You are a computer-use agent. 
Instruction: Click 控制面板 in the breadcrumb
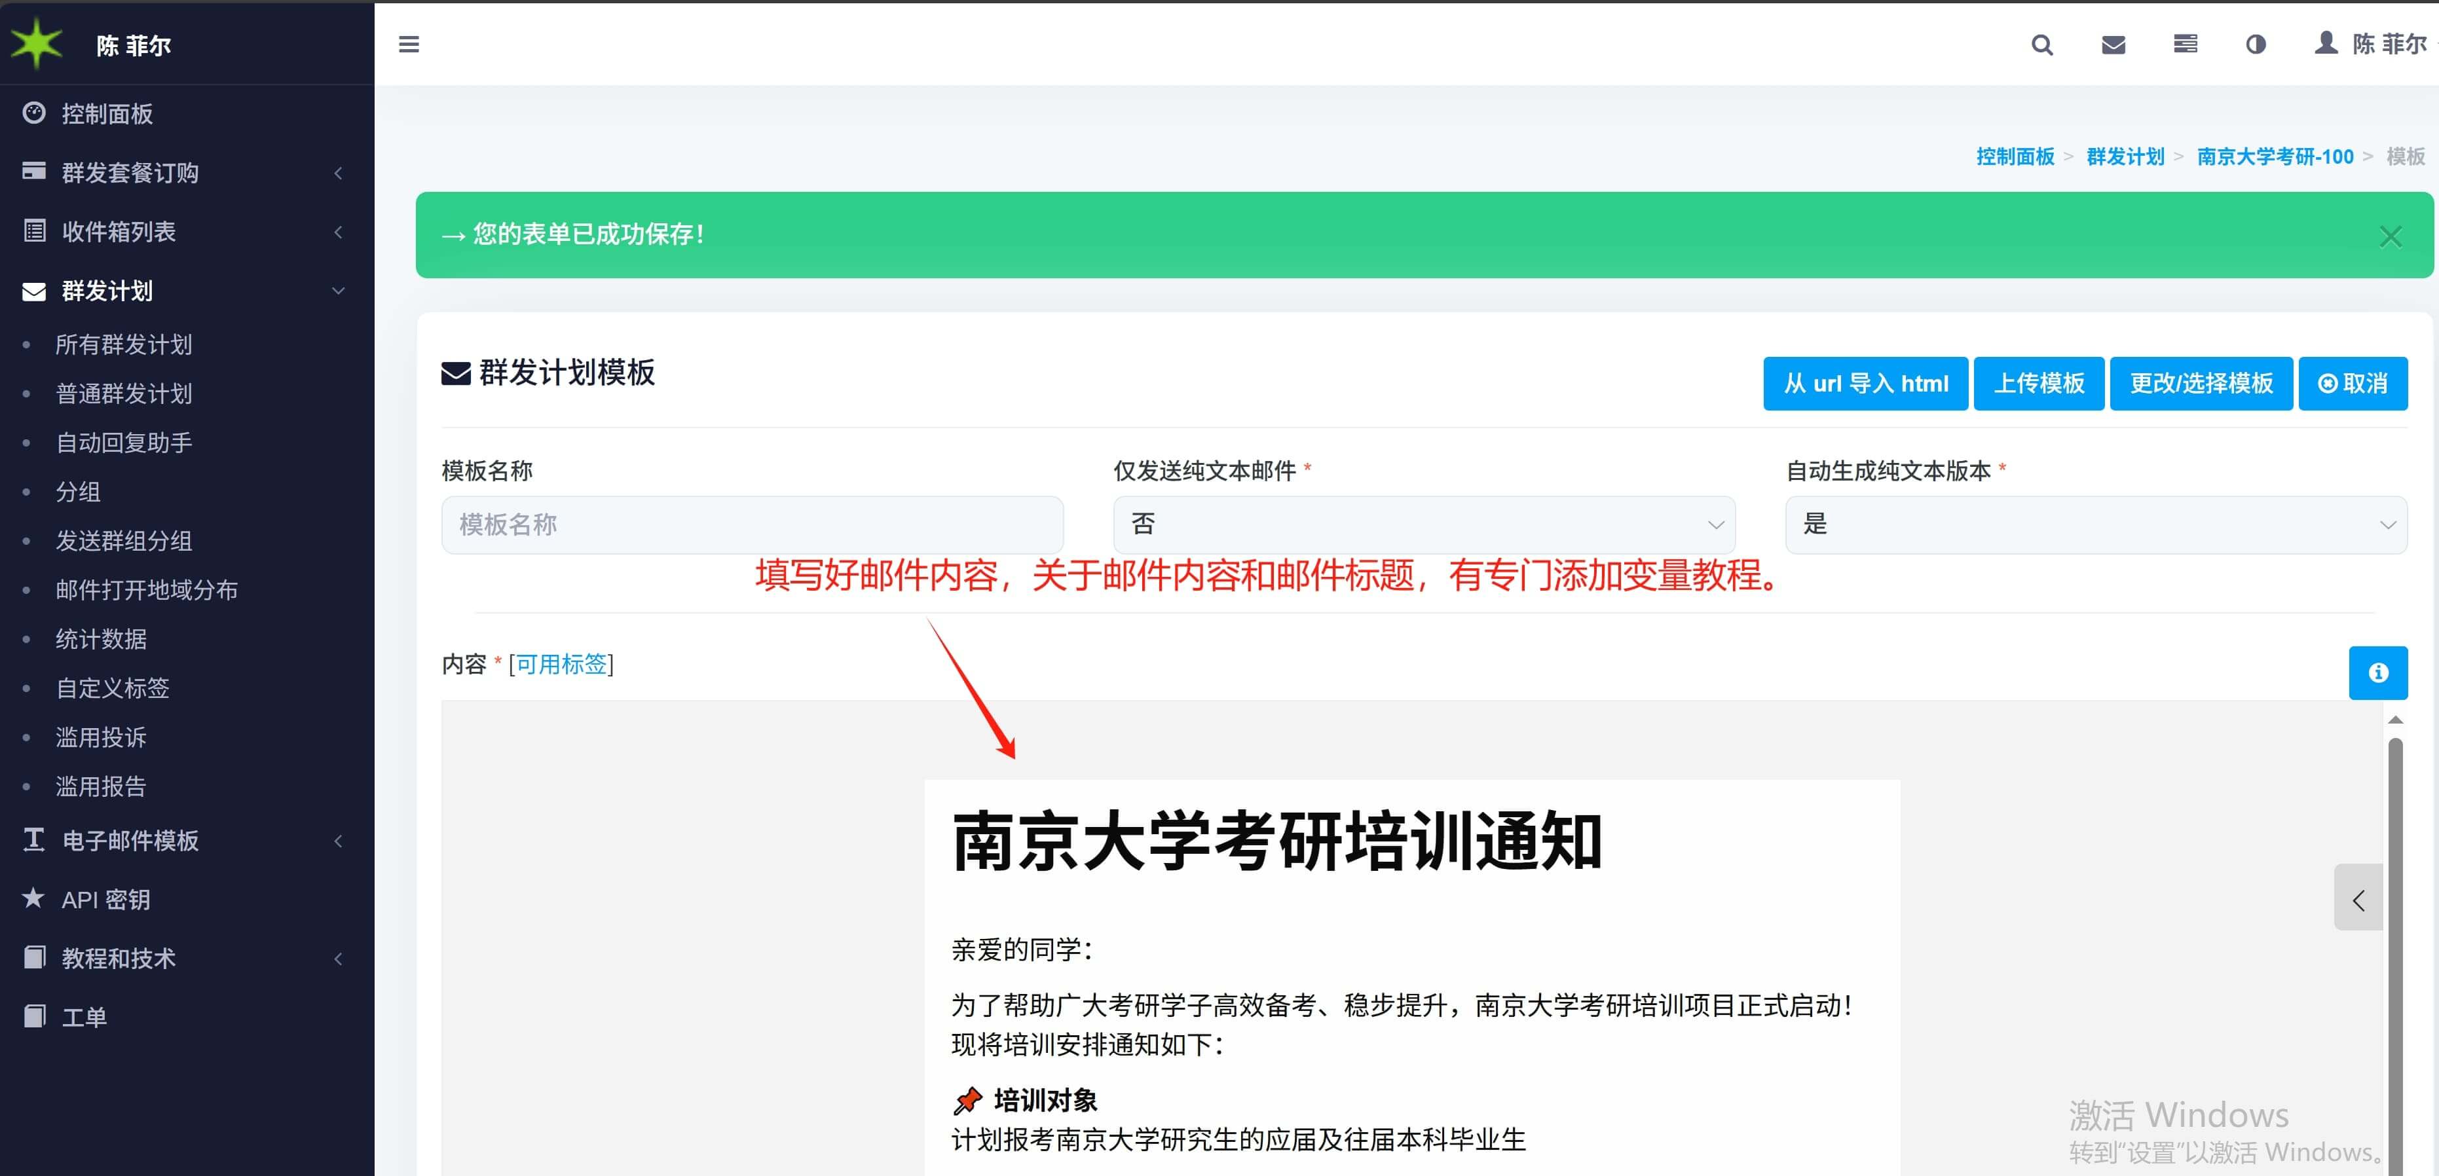[2015, 156]
